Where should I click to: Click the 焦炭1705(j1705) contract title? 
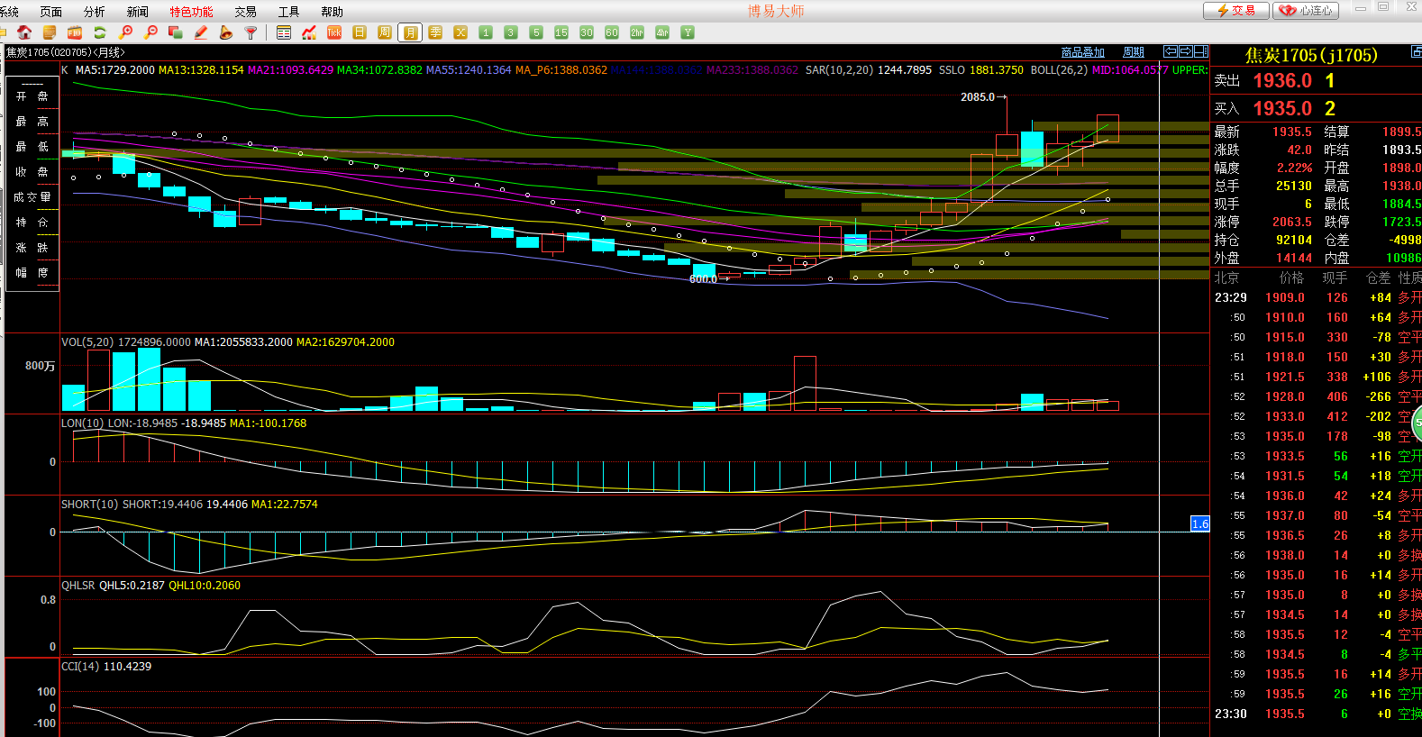(x=1311, y=55)
